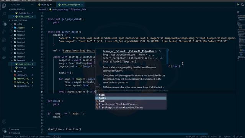Change language mode Python in status bar
Viewport: 245px width, 138px height.
click(x=227, y=136)
